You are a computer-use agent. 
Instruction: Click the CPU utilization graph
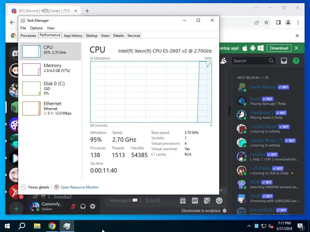(151, 92)
